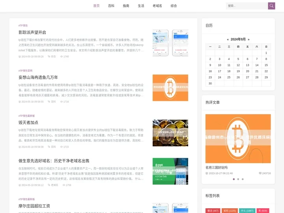
Task: Open gold coins thumbnail of 毁灭者加点
Action: coord(170,133)
